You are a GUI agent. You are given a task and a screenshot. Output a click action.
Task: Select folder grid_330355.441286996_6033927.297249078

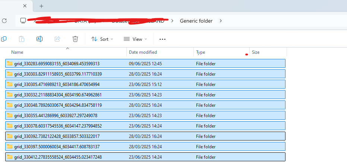tap(145, 115)
